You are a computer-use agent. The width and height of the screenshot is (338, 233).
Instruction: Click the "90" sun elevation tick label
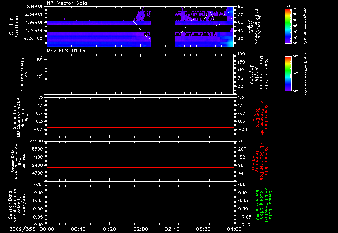coord(241,6)
